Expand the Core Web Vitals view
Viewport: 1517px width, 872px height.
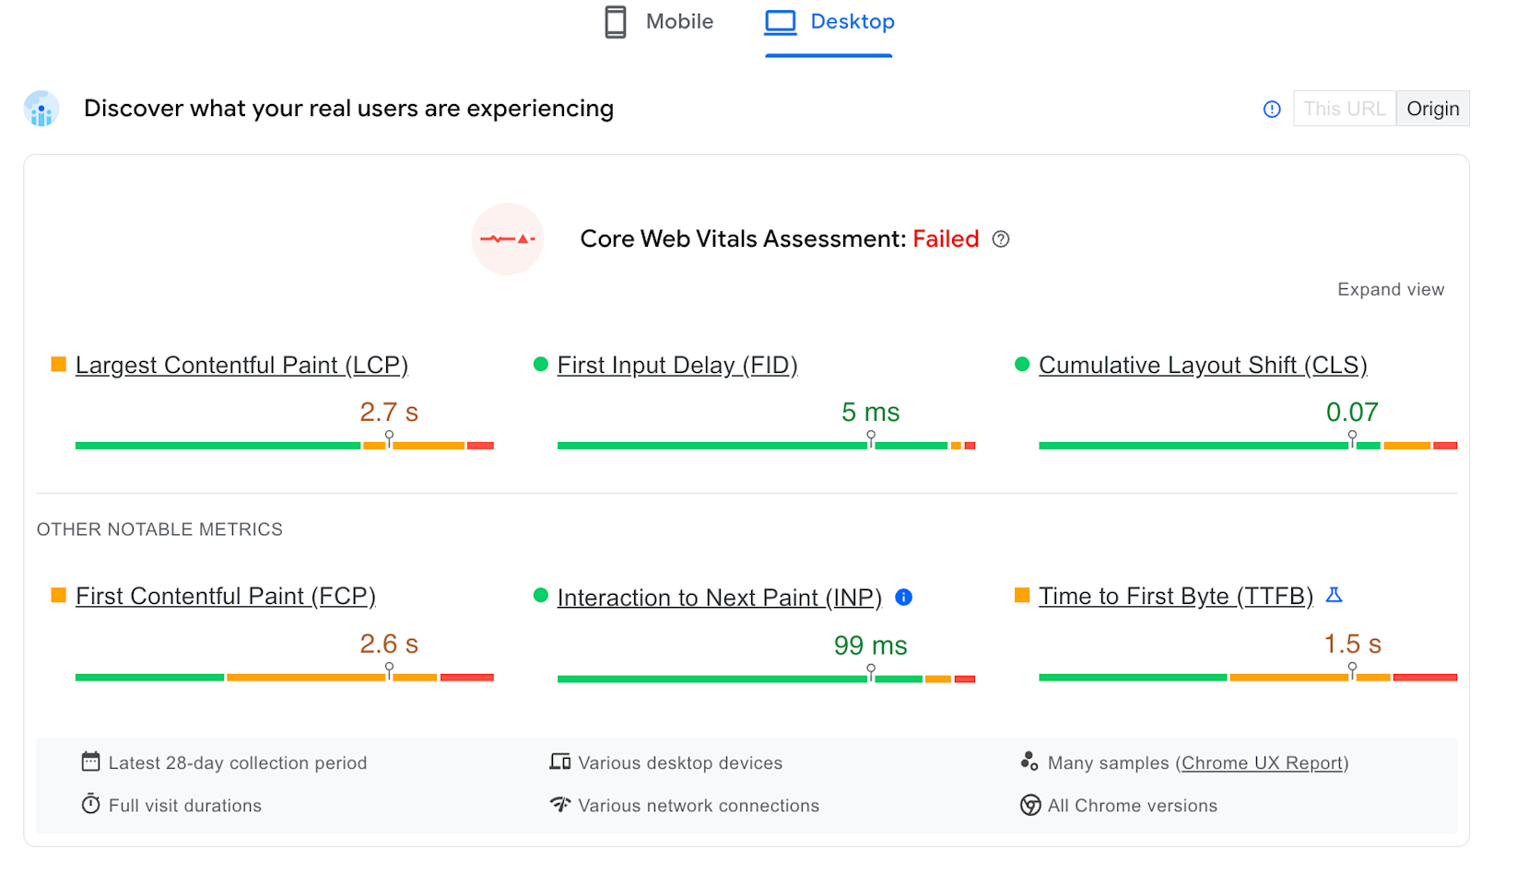[x=1390, y=288]
